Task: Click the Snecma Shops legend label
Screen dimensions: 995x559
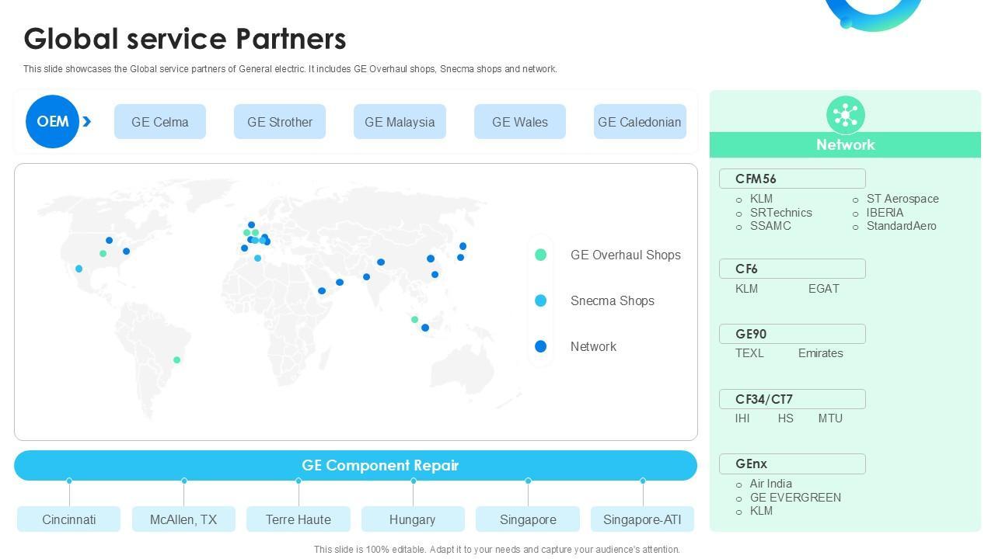Action: click(613, 300)
